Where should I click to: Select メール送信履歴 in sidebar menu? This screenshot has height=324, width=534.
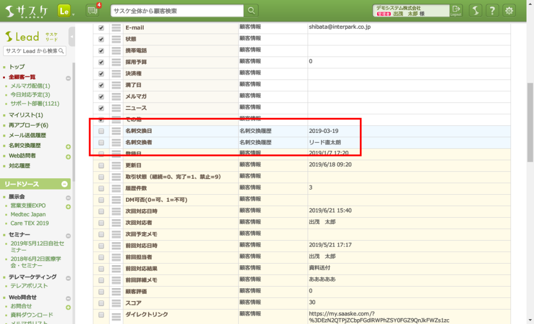27,136
